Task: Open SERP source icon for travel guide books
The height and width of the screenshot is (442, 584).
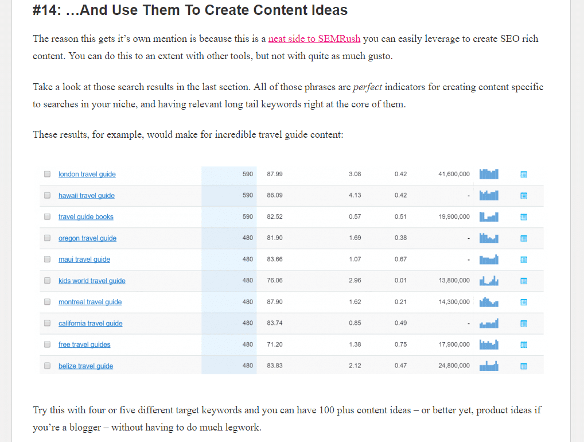Action: [x=524, y=217]
